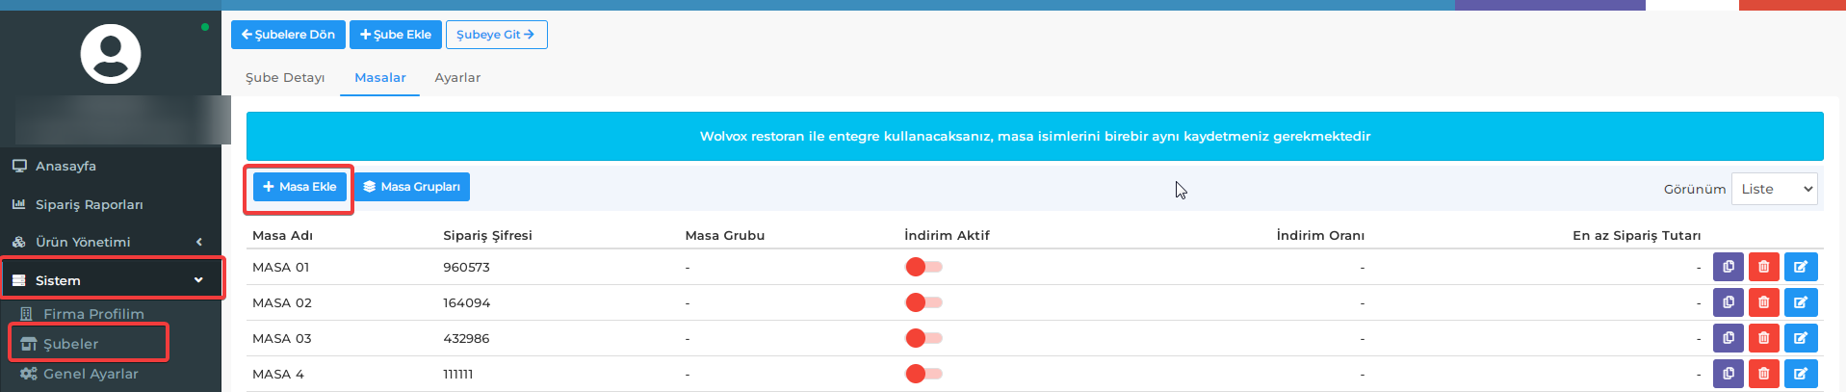1846x392 pixels.
Task: Switch to the Şube Detayı tab
Action: point(285,77)
